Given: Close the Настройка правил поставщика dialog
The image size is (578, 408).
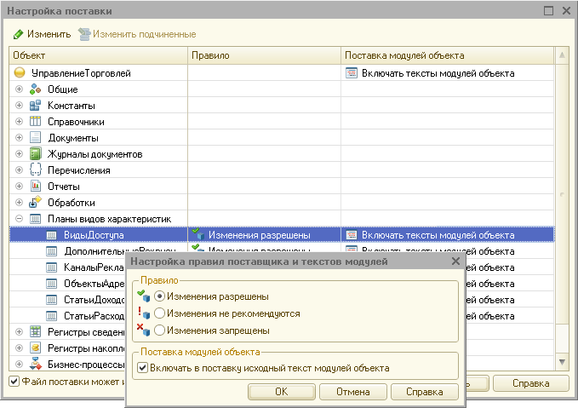Looking at the screenshot, I should (x=455, y=261).
